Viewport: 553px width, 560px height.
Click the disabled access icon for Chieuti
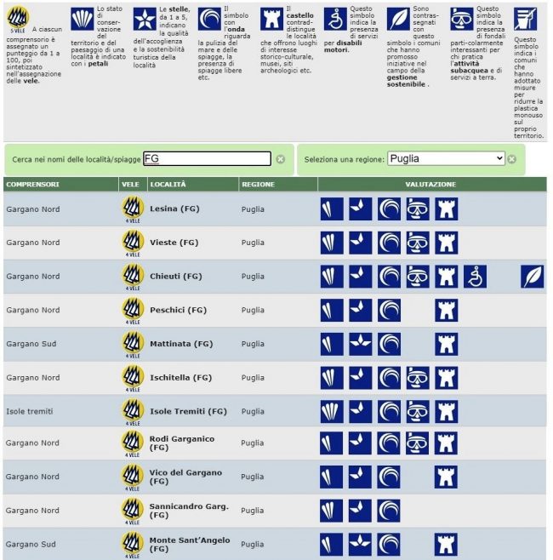[475, 277]
